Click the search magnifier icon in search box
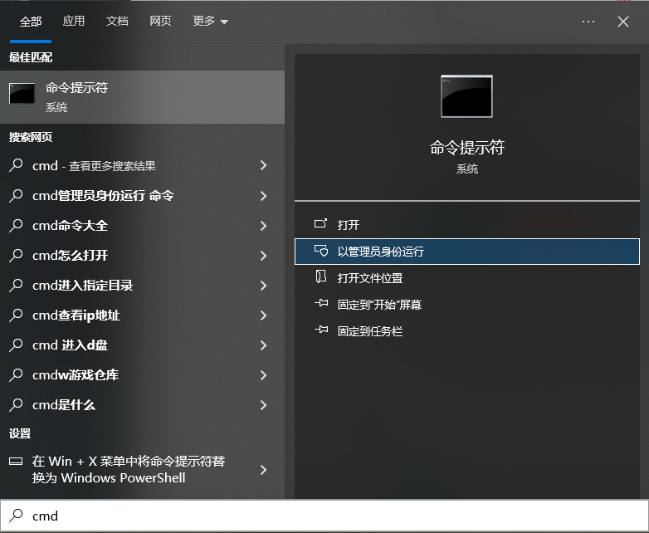Viewport: 649px width, 533px height. point(17,516)
